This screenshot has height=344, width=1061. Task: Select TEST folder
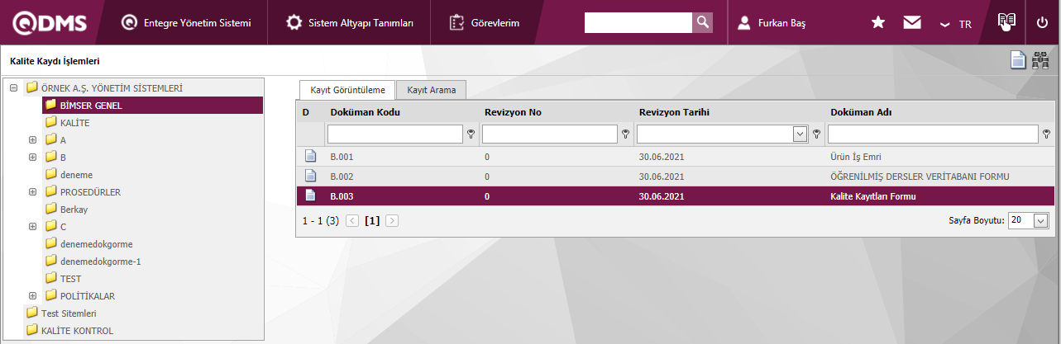pos(70,278)
